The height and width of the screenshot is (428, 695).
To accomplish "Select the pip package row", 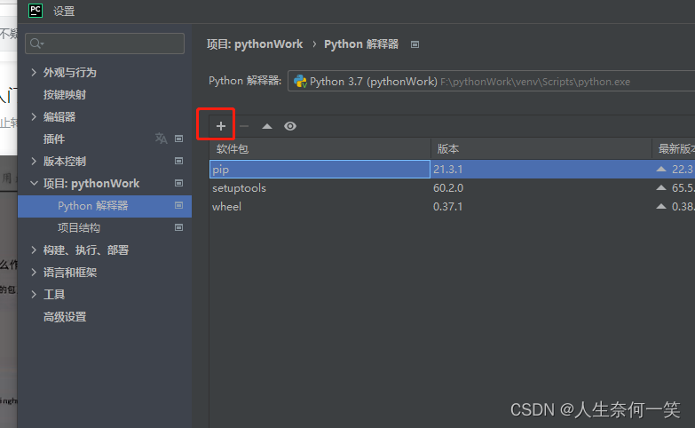I will (x=452, y=169).
